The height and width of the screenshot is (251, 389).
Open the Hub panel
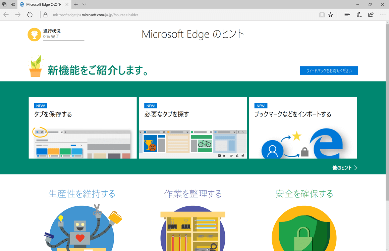[x=347, y=14]
